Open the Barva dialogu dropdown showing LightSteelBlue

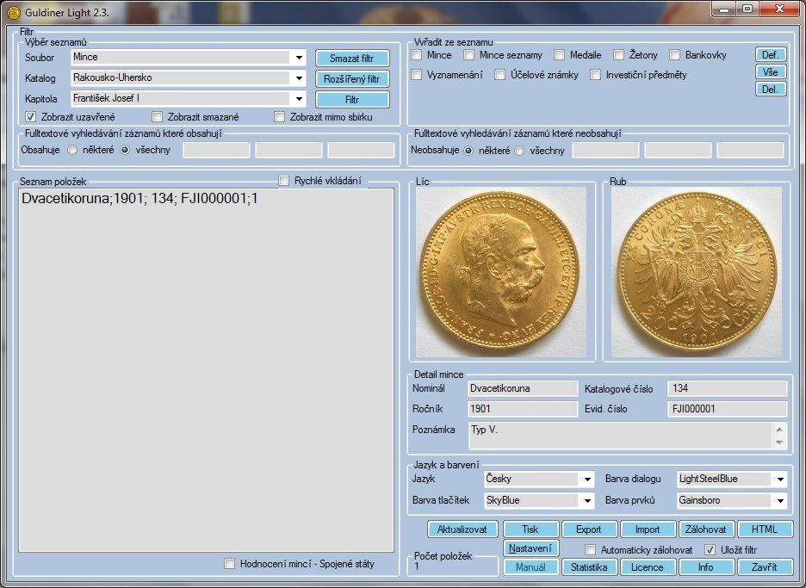[x=732, y=479]
